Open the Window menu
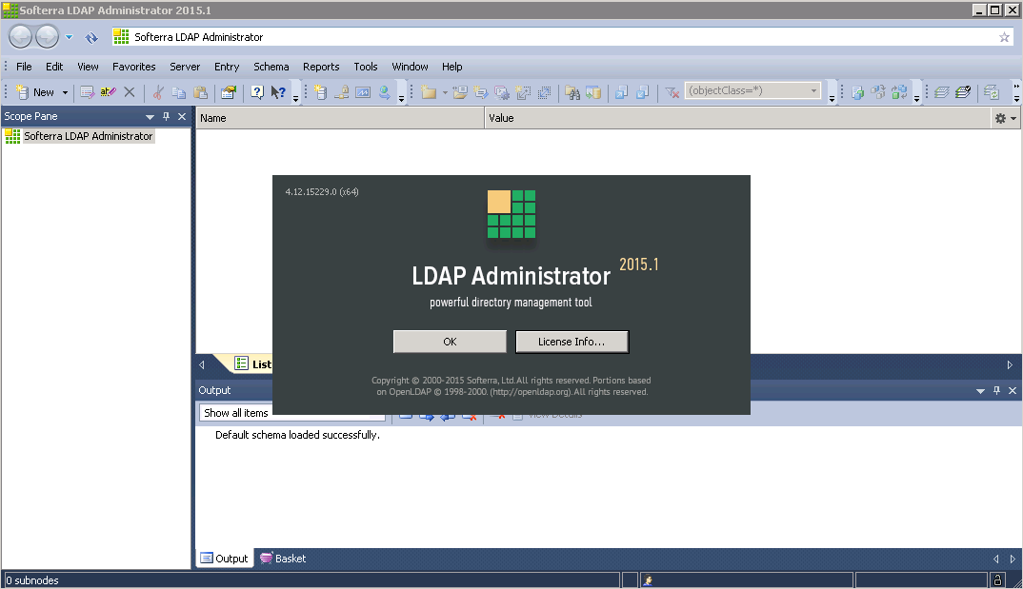The image size is (1023, 589). (x=410, y=67)
